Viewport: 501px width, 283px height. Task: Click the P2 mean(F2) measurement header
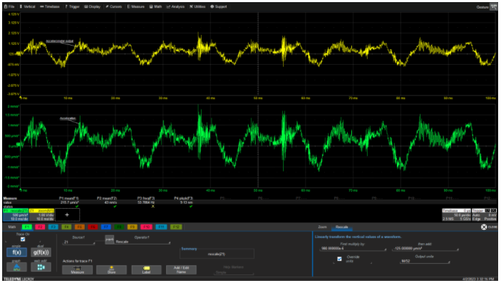pos(107,199)
